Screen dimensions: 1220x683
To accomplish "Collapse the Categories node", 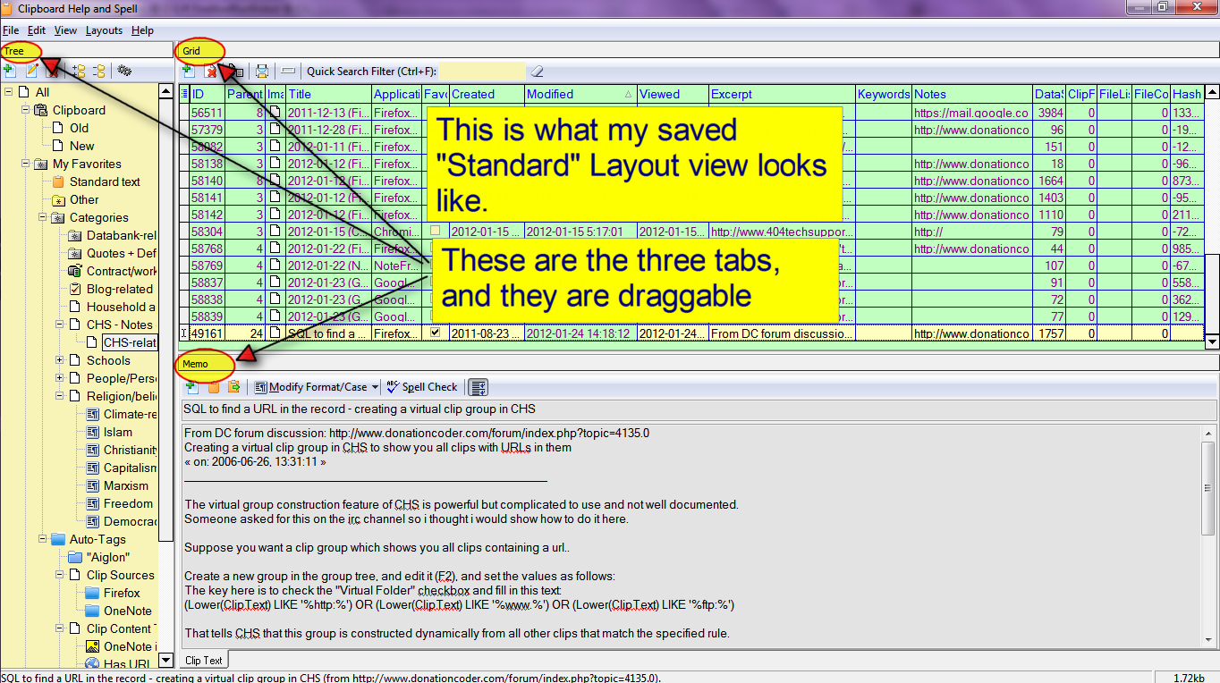I will point(43,217).
